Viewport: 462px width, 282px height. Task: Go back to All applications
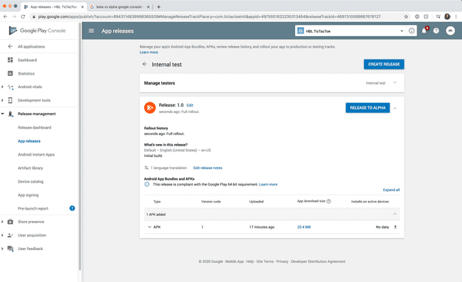[x=31, y=46]
